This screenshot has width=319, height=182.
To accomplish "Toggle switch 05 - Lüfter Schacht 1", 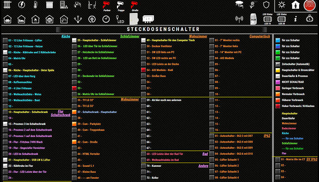I will coord(212,160).
